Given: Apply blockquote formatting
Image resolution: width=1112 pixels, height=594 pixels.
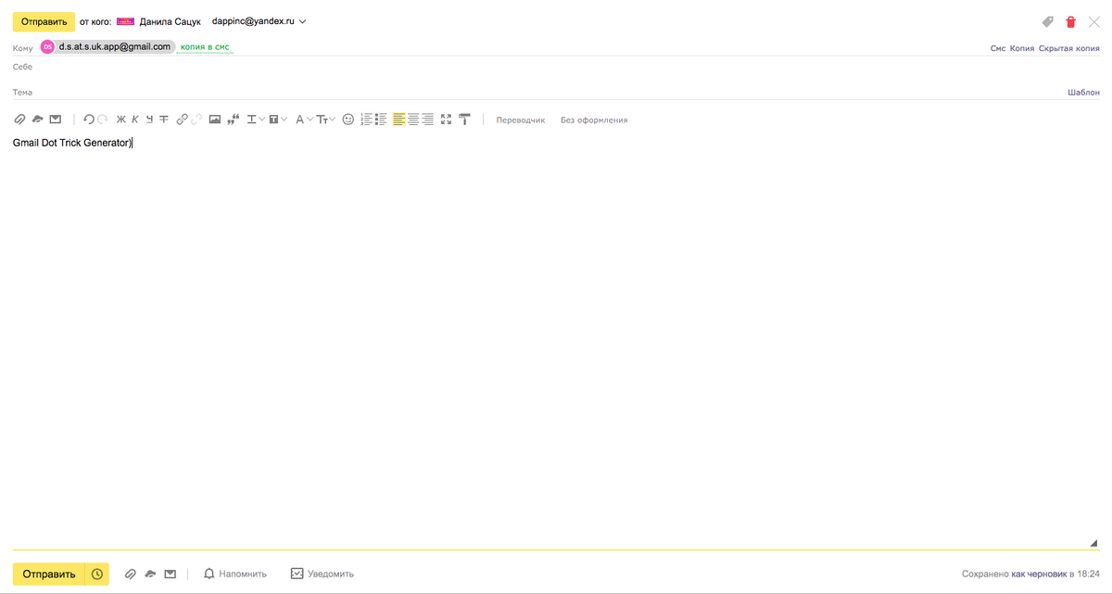Looking at the screenshot, I should coord(233,120).
